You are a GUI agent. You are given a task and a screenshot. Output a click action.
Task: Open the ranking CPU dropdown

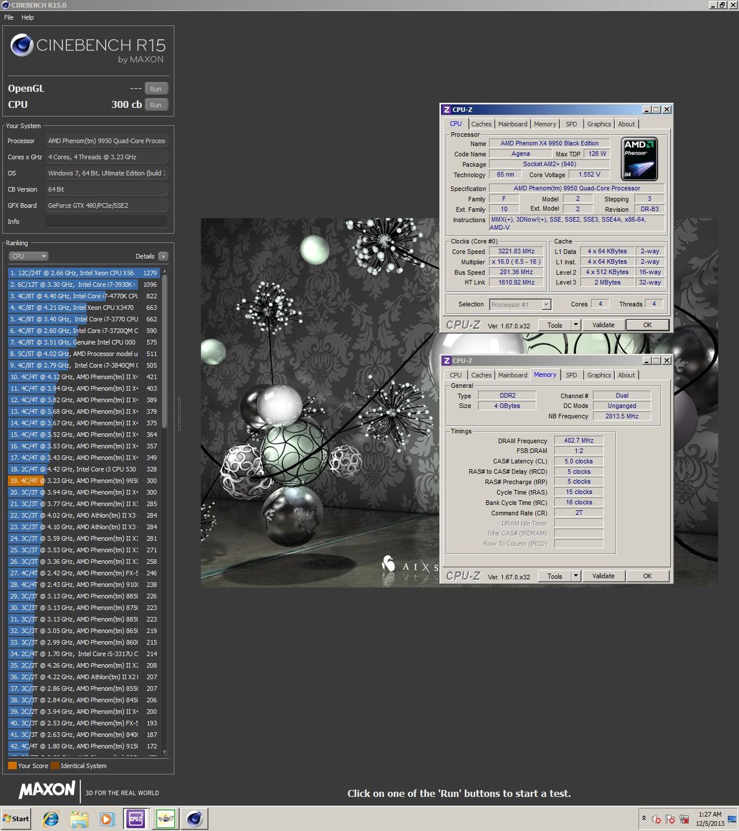(x=28, y=256)
